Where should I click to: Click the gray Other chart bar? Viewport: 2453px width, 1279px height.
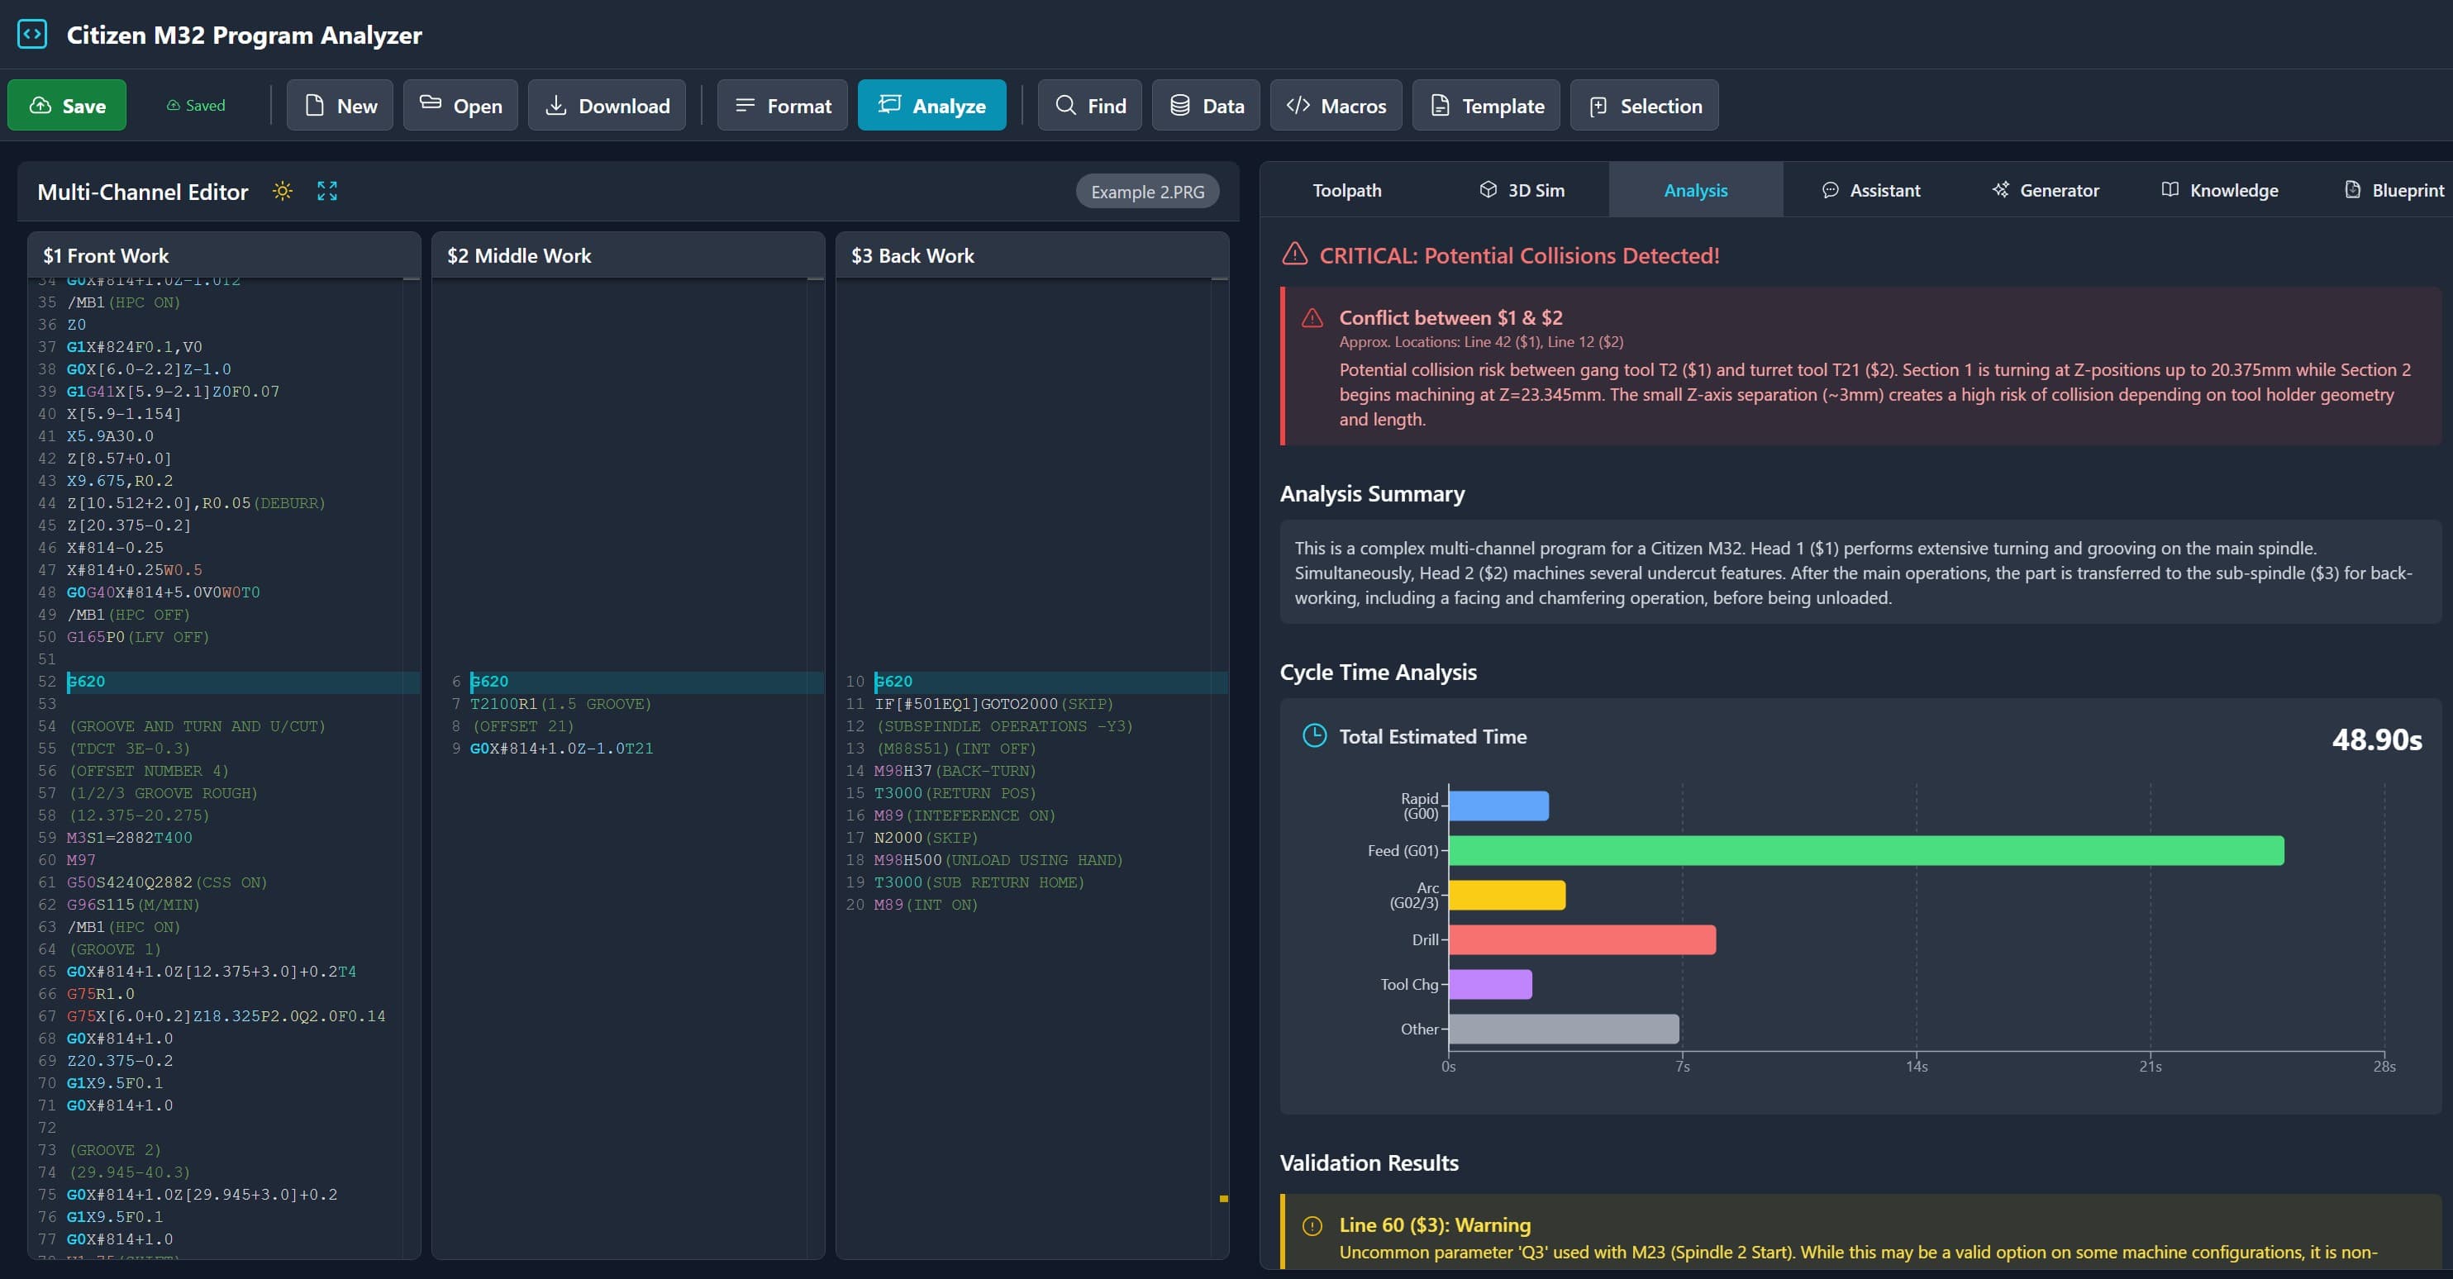click(1564, 1029)
